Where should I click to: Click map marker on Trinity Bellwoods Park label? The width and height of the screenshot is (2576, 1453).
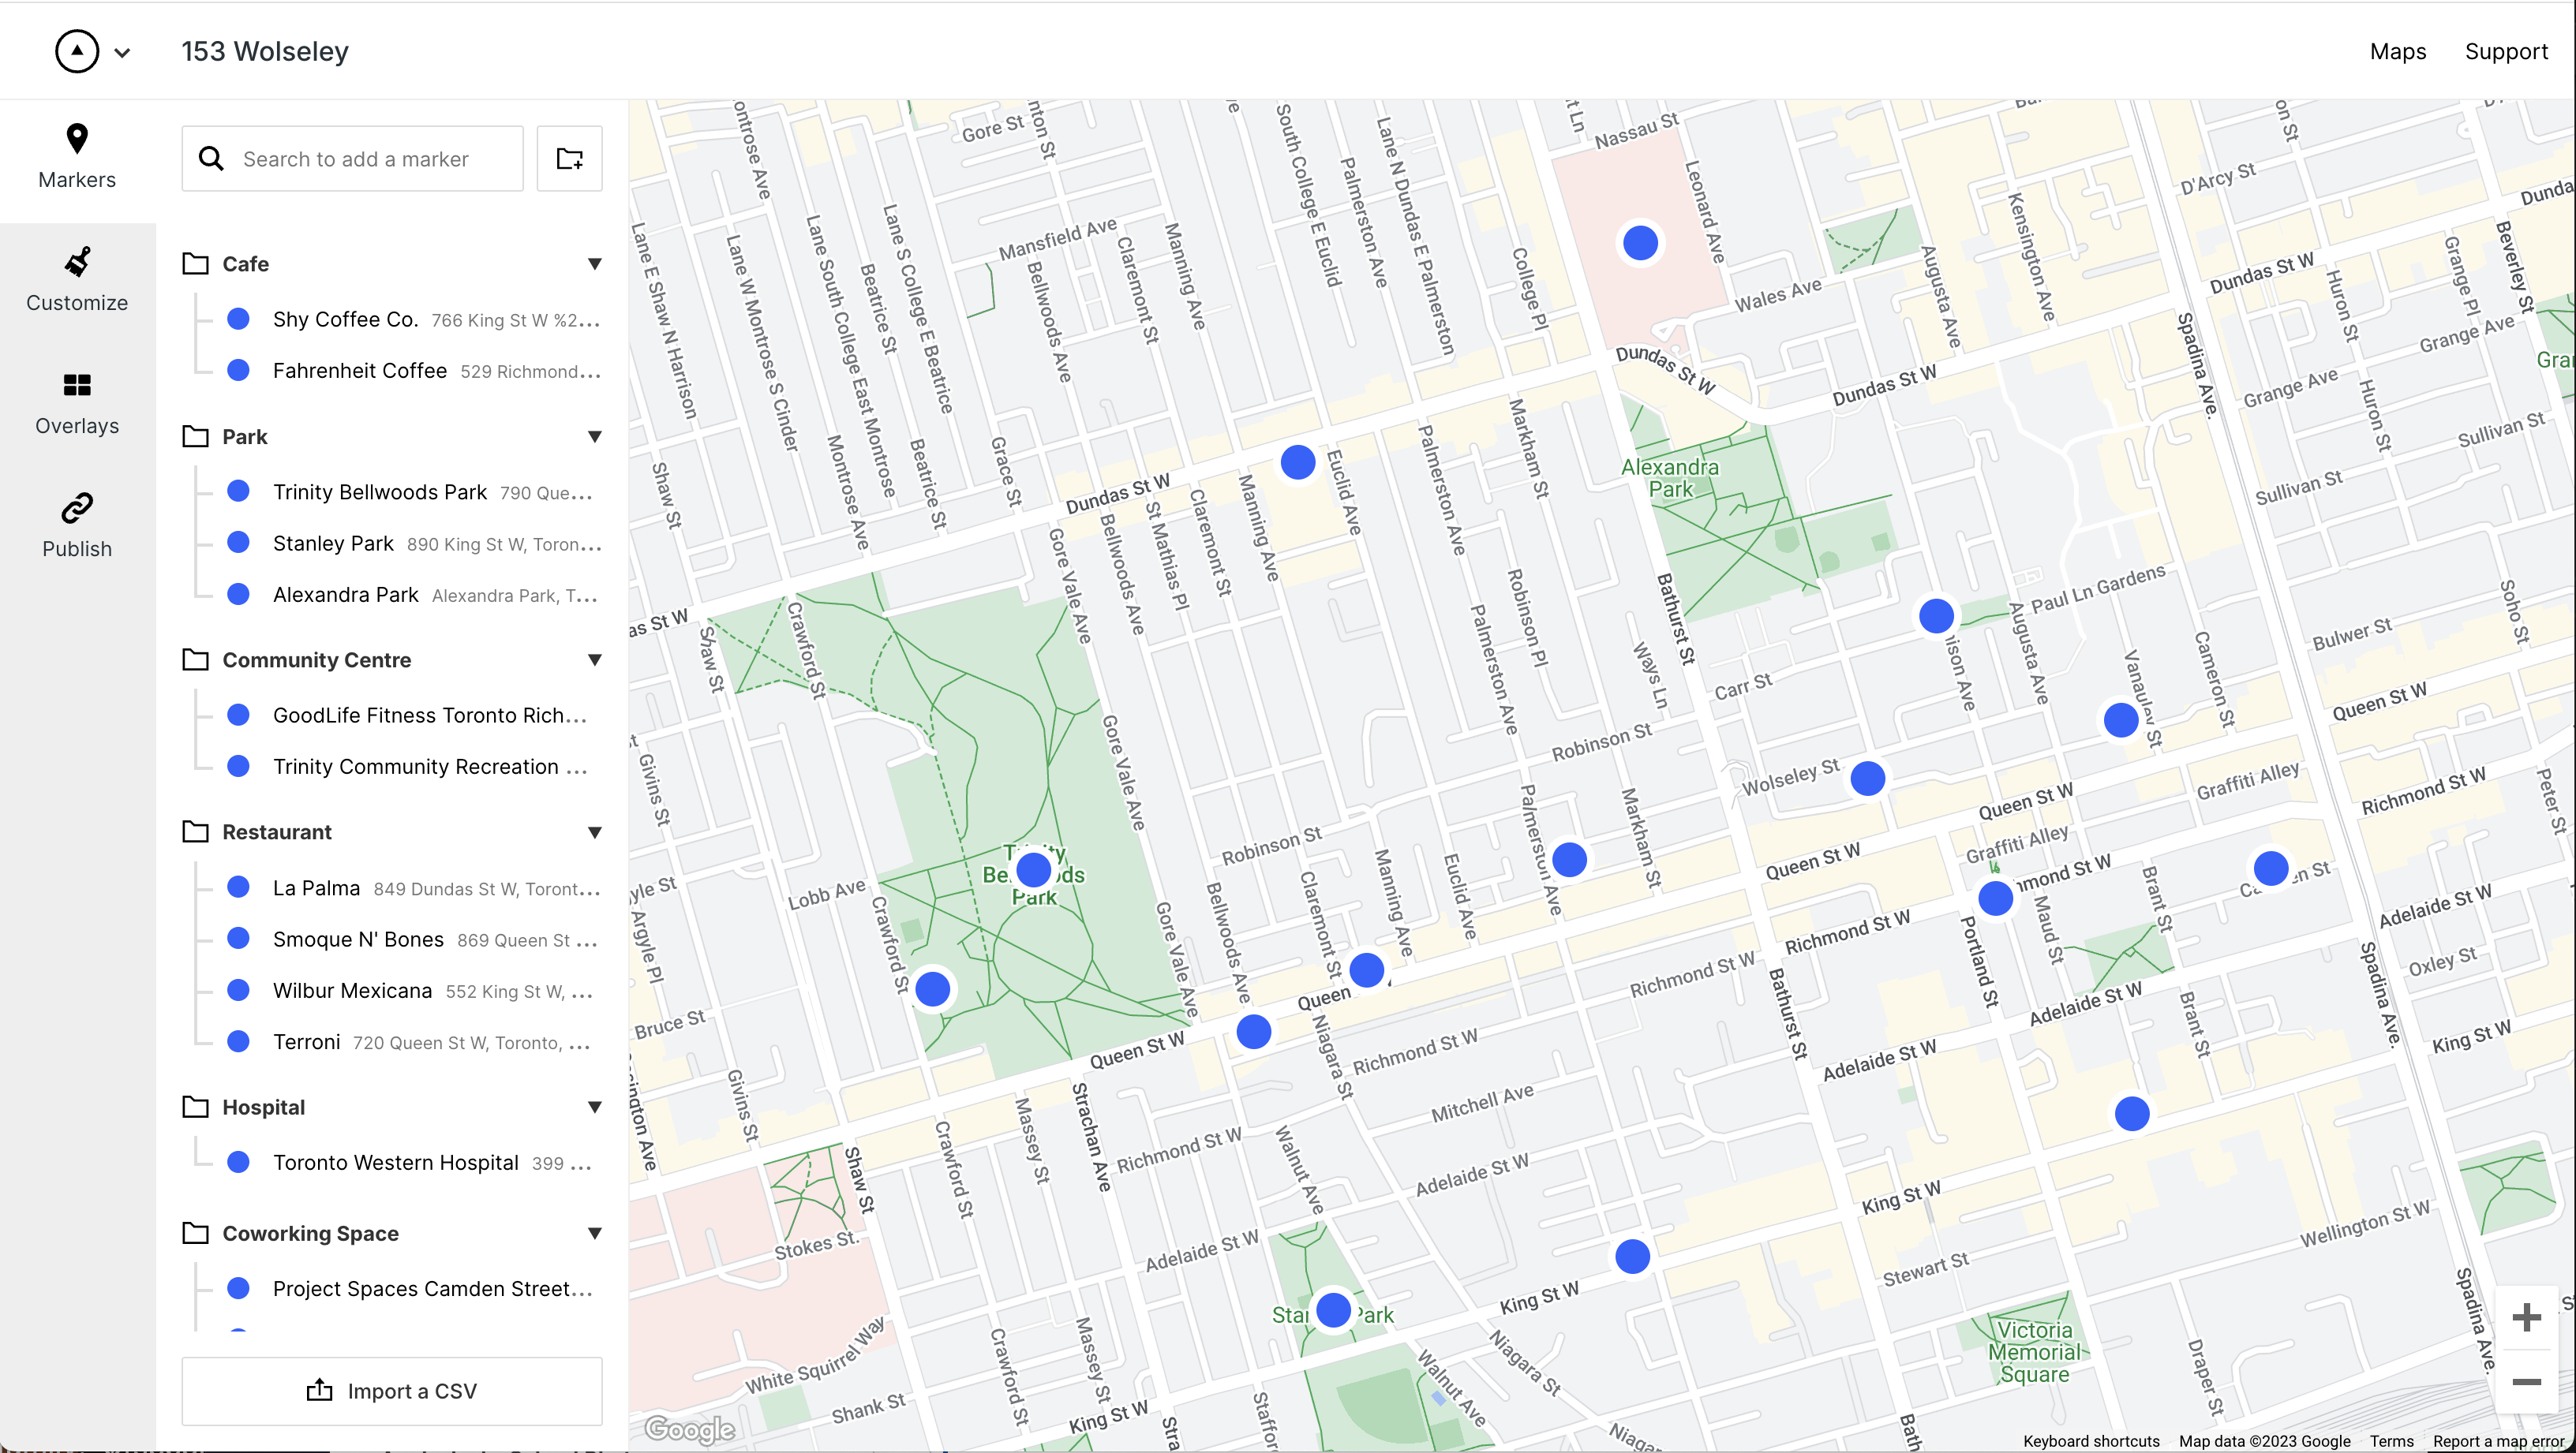[1033, 870]
